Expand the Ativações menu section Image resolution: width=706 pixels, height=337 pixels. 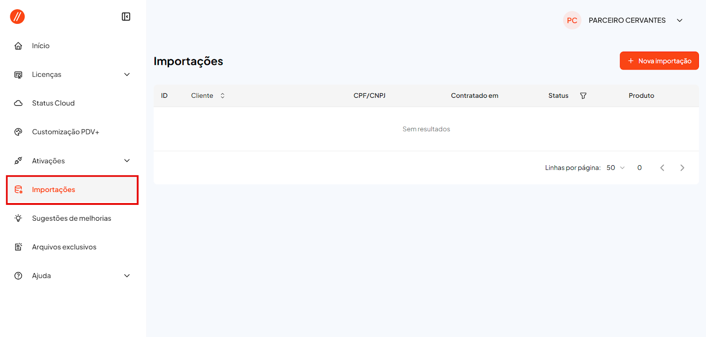pos(127,161)
